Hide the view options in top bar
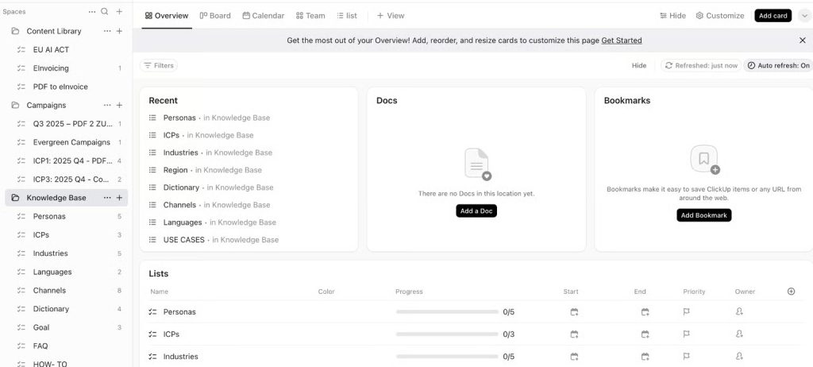 pyautogui.click(x=672, y=16)
